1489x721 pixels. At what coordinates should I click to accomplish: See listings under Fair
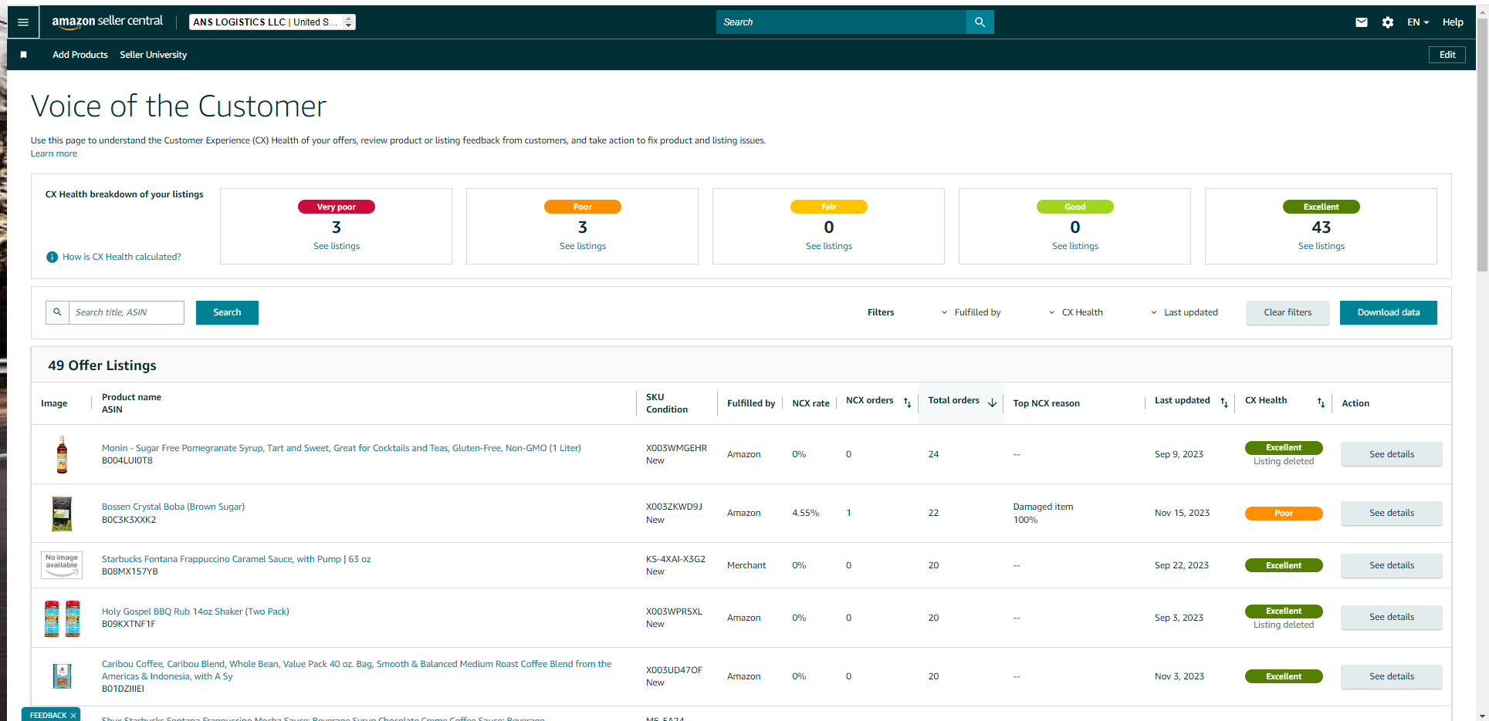pyautogui.click(x=829, y=246)
